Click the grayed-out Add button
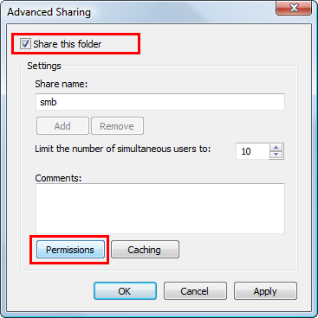The height and width of the screenshot is (318, 318). 62,126
